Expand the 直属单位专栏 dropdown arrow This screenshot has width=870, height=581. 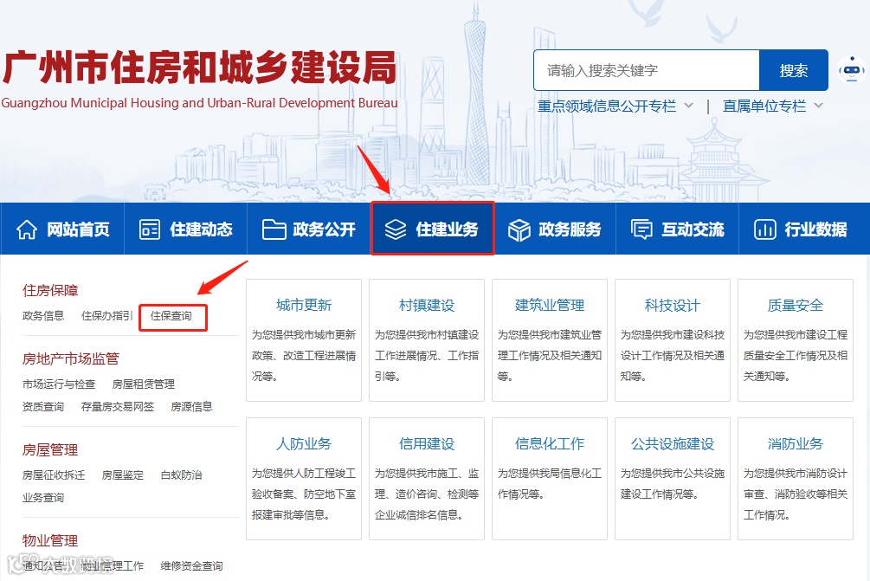818,106
